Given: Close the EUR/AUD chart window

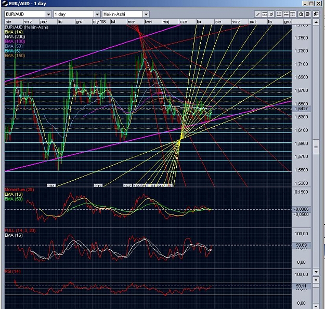Looking at the screenshot, I should point(318,3).
